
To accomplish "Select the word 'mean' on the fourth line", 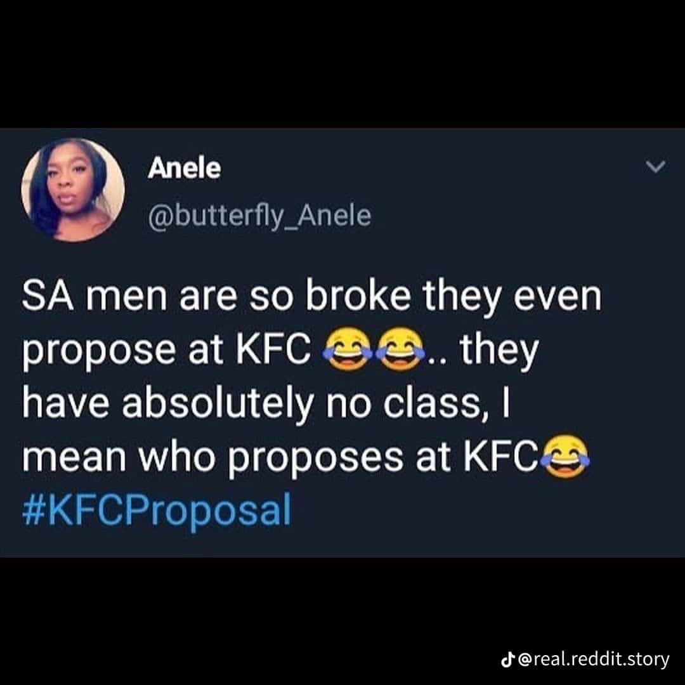I will click(74, 459).
